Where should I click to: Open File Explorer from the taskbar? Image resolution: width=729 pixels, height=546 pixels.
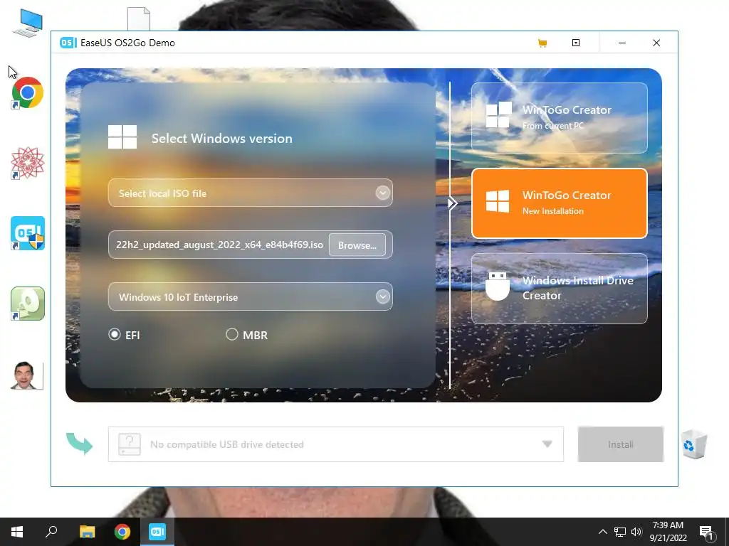point(87,532)
